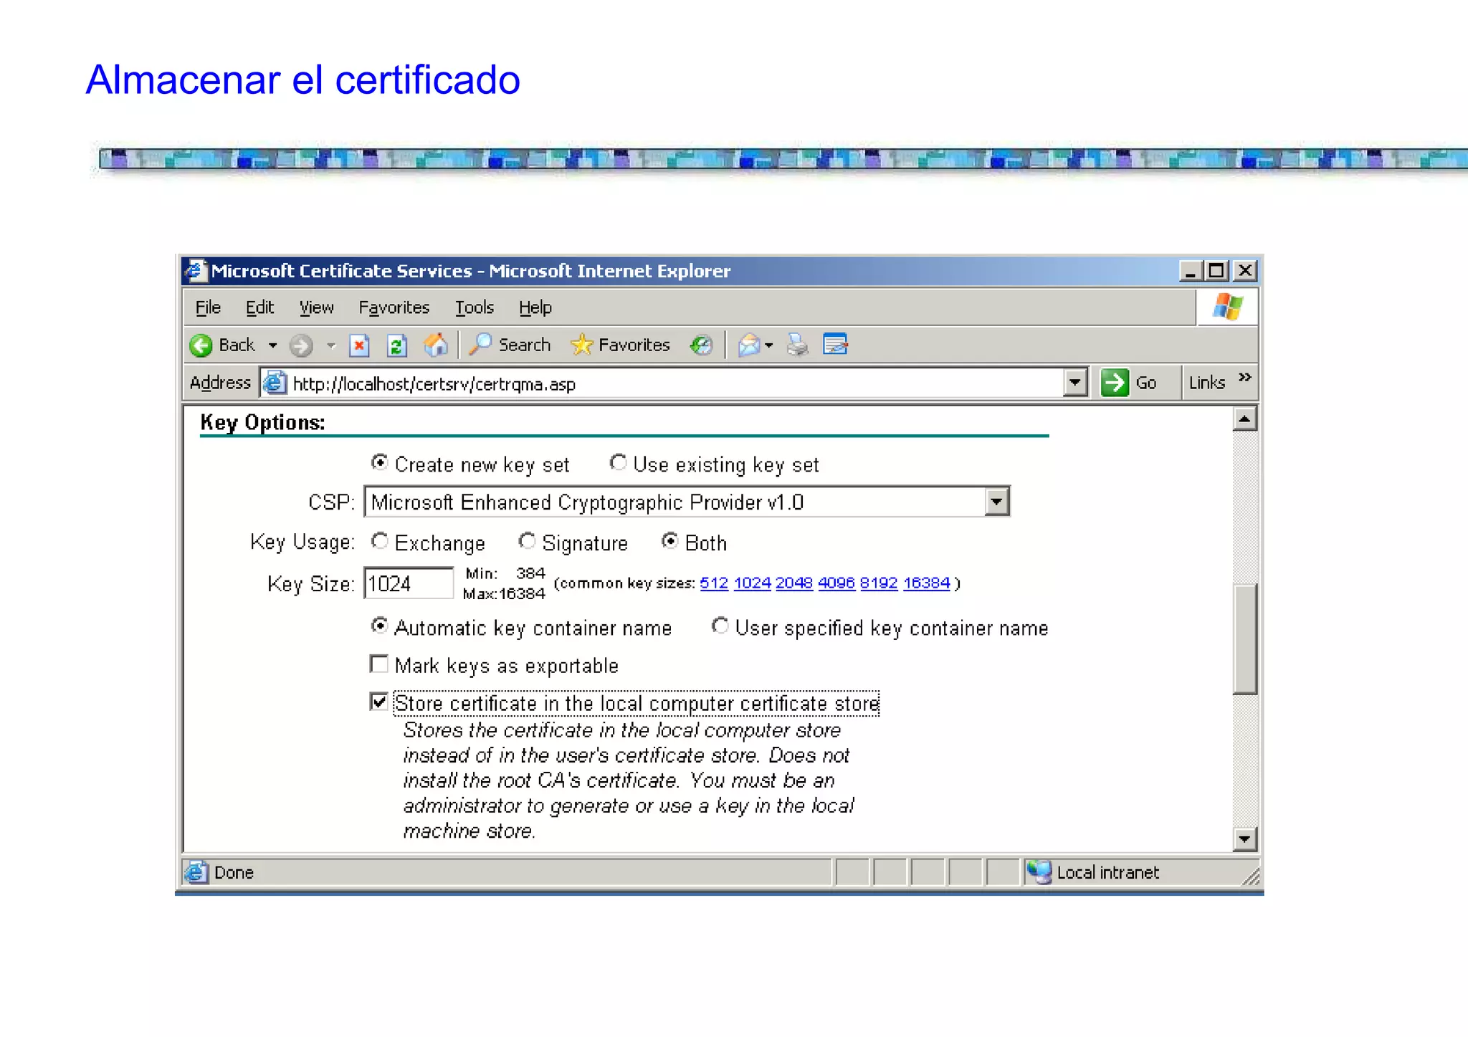Image resolution: width=1468 pixels, height=1037 pixels.
Task: Click the Address URL field
Action: coord(674,383)
